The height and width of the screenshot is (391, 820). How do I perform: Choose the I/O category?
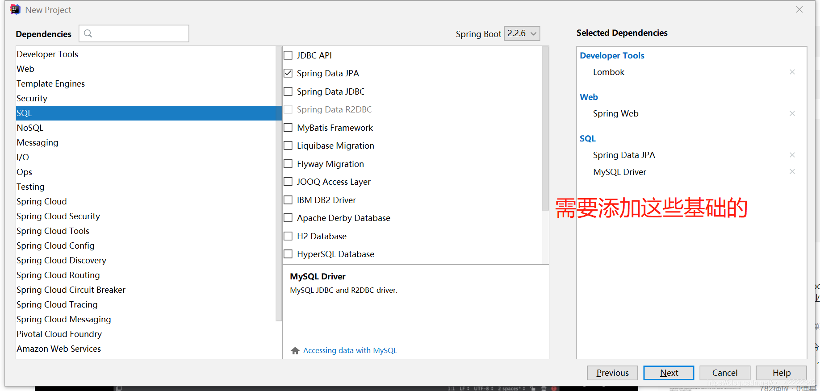point(146,157)
